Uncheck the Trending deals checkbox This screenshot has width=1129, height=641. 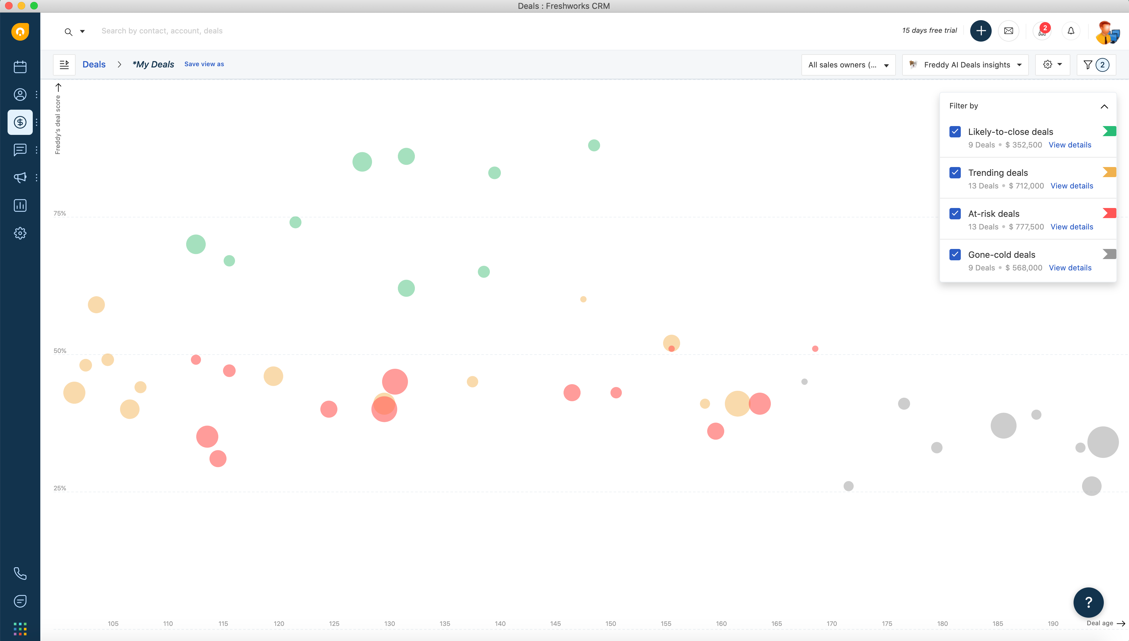(x=955, y=173)
